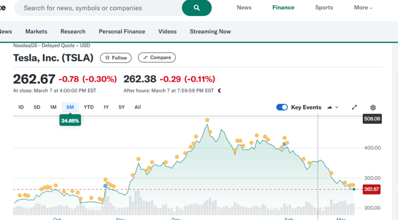Select the YTD range
Image resolution: width=398 pixels, height=220 pixels.
tap(89, 107)
